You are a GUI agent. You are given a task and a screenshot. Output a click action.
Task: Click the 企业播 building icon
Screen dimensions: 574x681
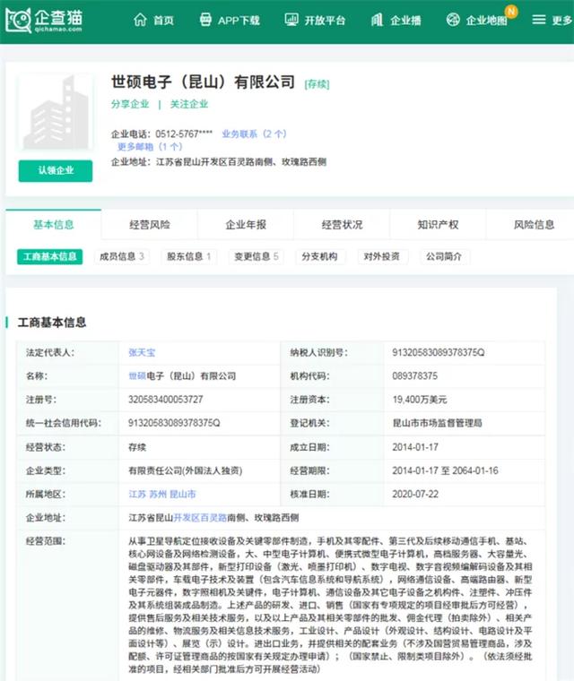377,20
